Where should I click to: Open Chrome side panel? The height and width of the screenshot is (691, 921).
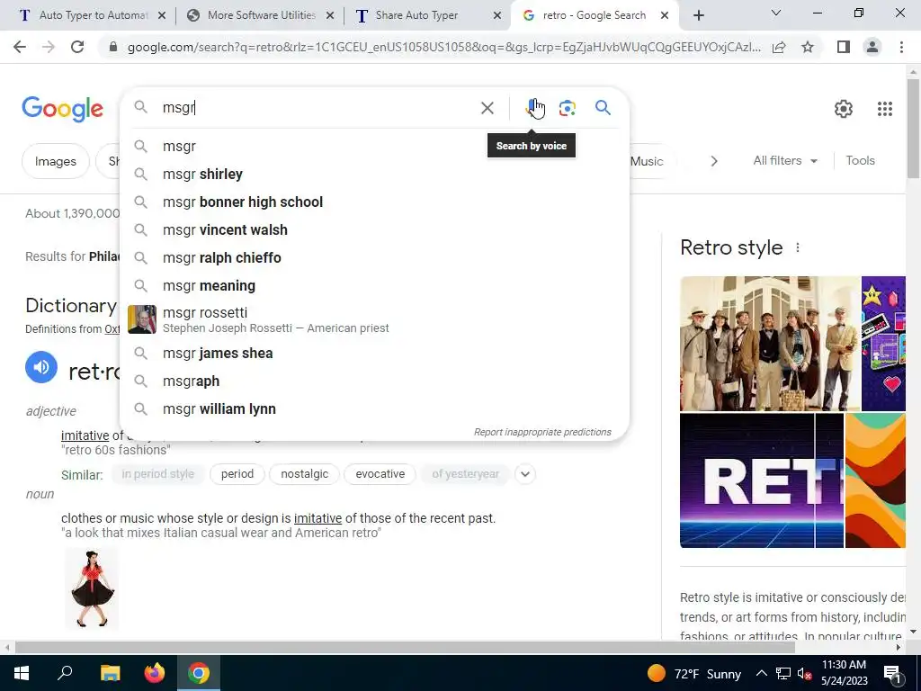(x=844, y=47)
